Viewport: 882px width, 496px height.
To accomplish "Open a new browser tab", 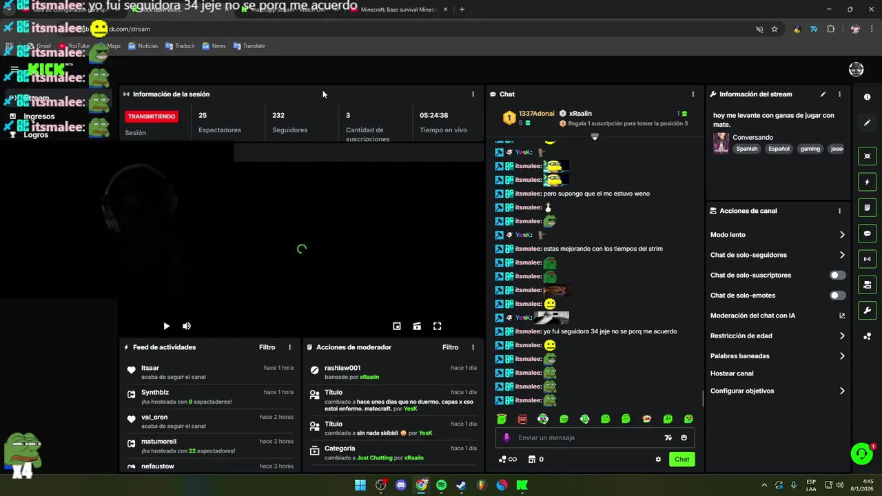I will [462, 10].
